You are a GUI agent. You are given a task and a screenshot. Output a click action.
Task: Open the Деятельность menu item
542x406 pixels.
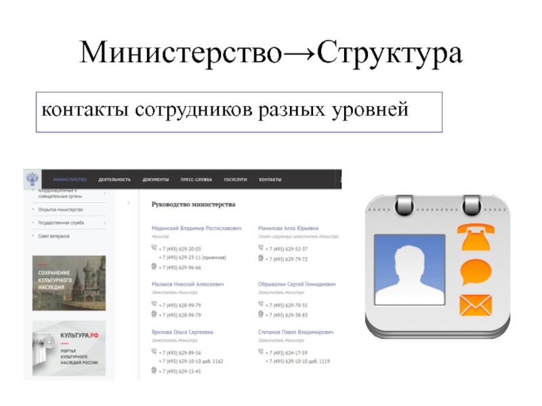point(114,180)
